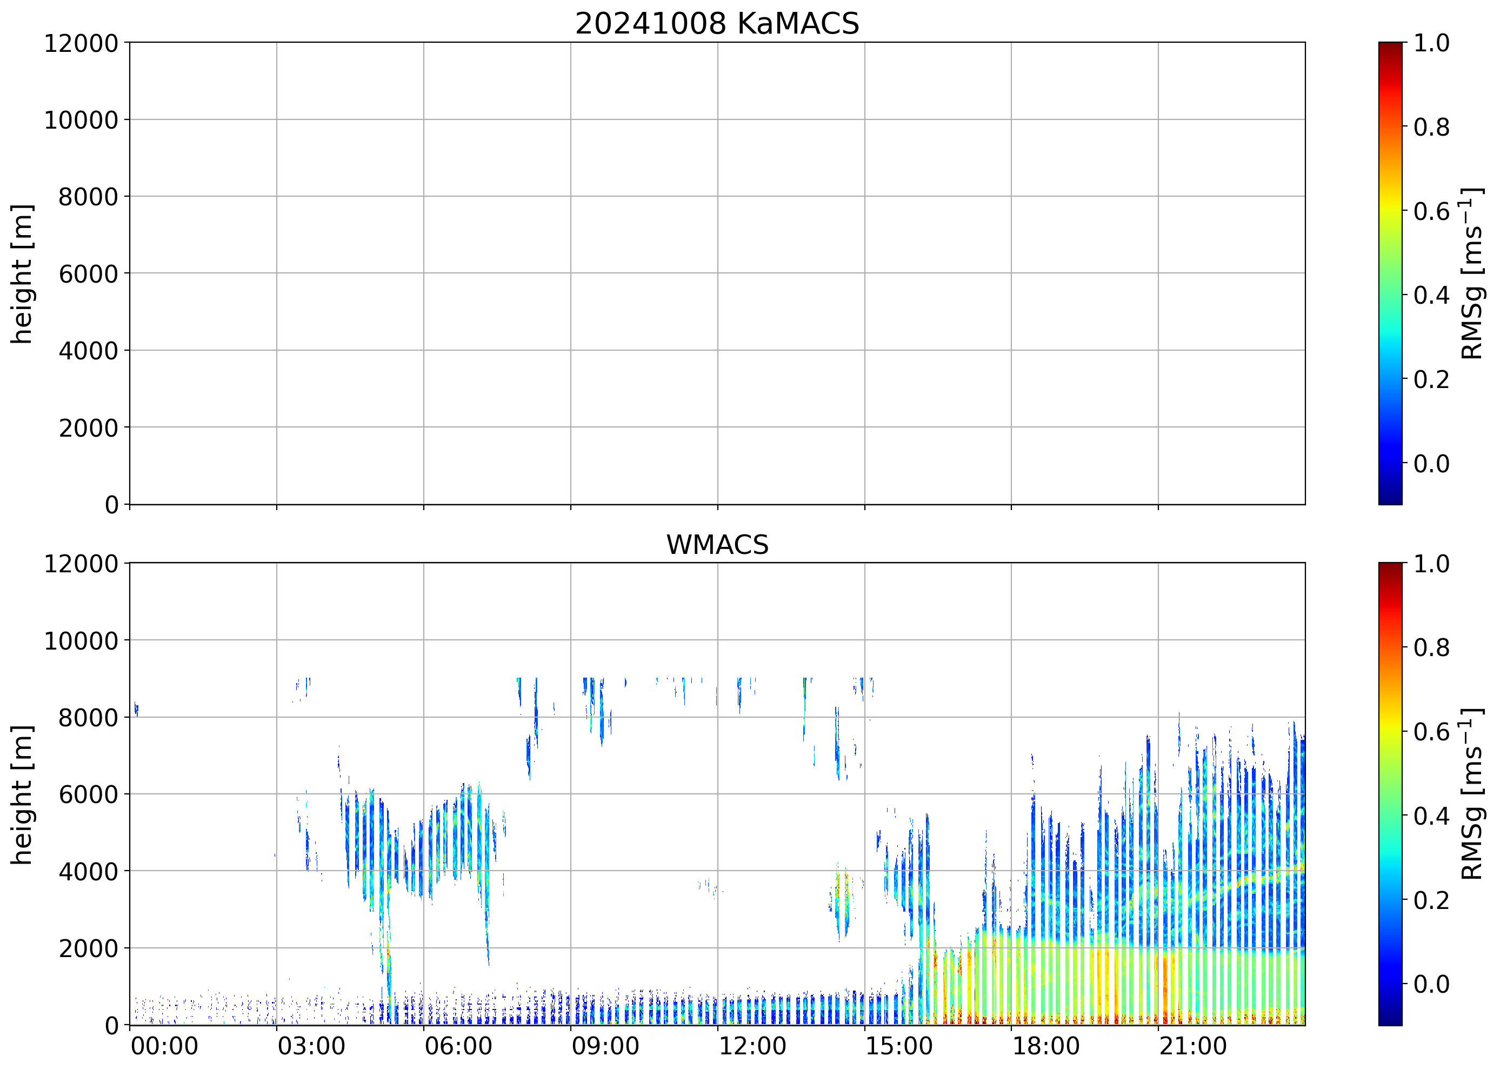Click the bottom plot height [m] label
The width and height of the screenshot is (1500, 1070).
22,794
